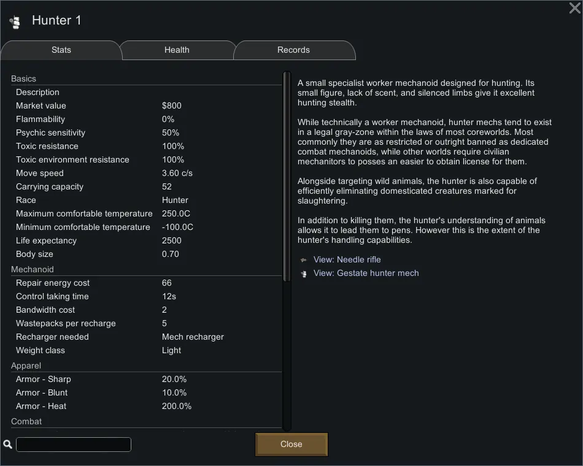
Task: Click the Hunter mech portrait icon
Action: pyautogui.click(x=15, y=22)
